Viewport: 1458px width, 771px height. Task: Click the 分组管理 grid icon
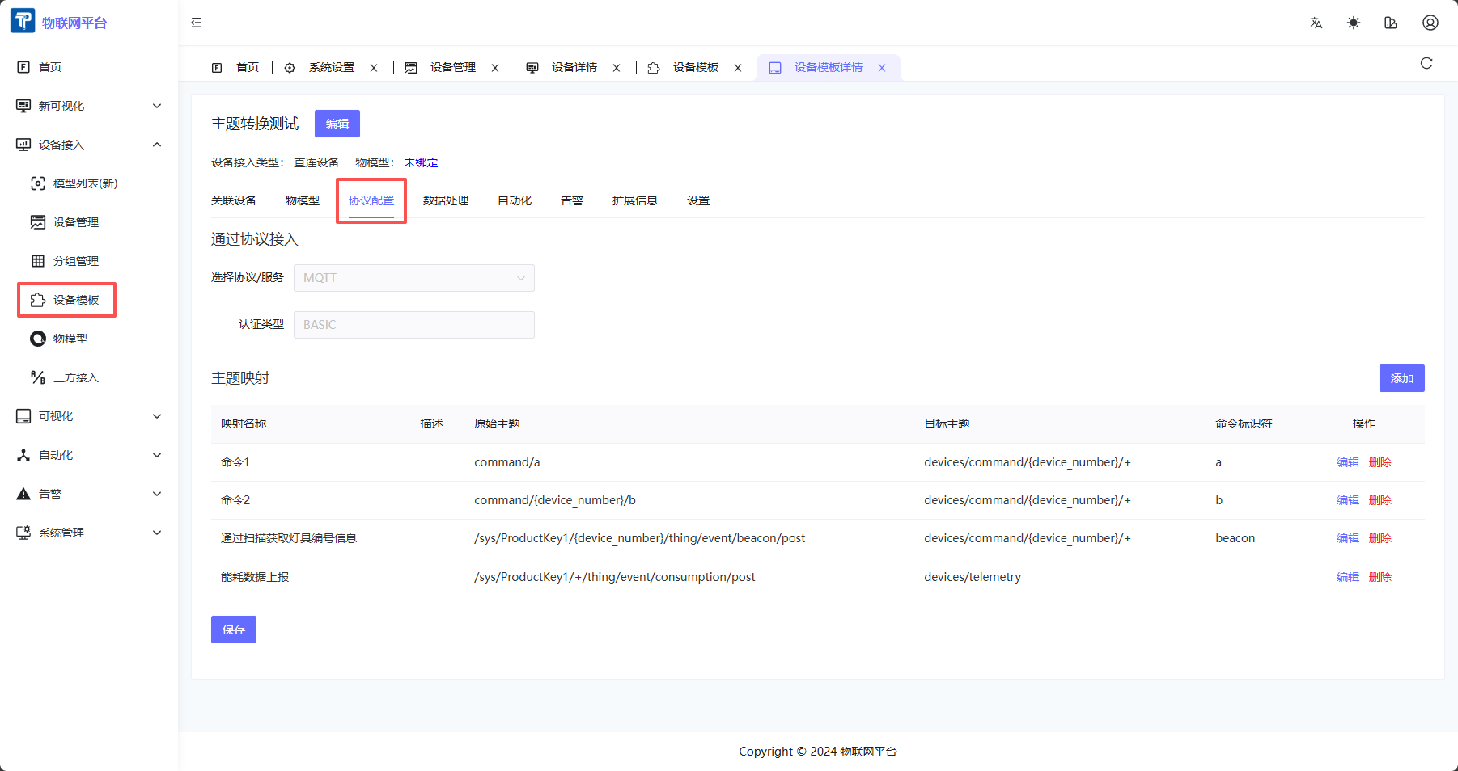pyautogui.click(x=38, y=261)
